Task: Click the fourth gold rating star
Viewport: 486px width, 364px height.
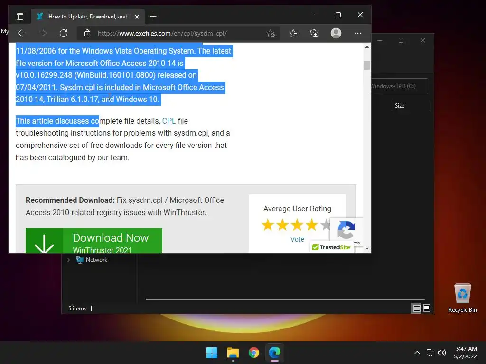Action: click(x=311, y=225)
